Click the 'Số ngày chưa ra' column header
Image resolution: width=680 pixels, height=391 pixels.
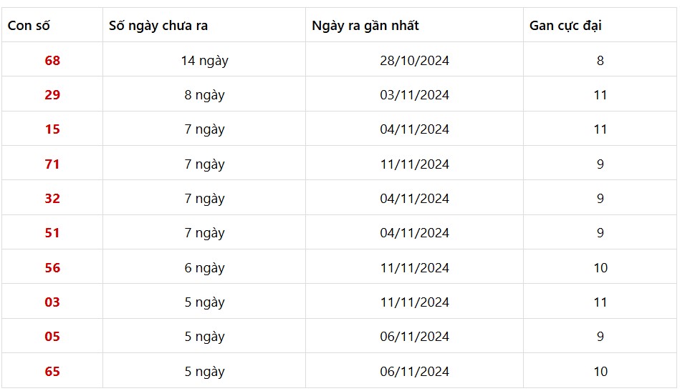click(158, 26)
